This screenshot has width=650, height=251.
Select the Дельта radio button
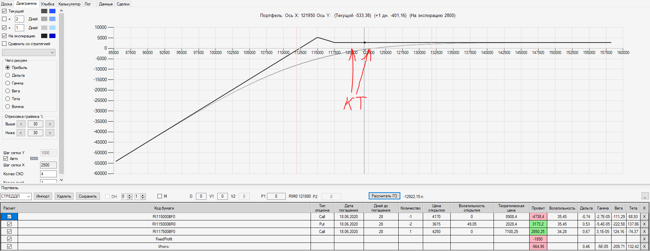(8, 75)
